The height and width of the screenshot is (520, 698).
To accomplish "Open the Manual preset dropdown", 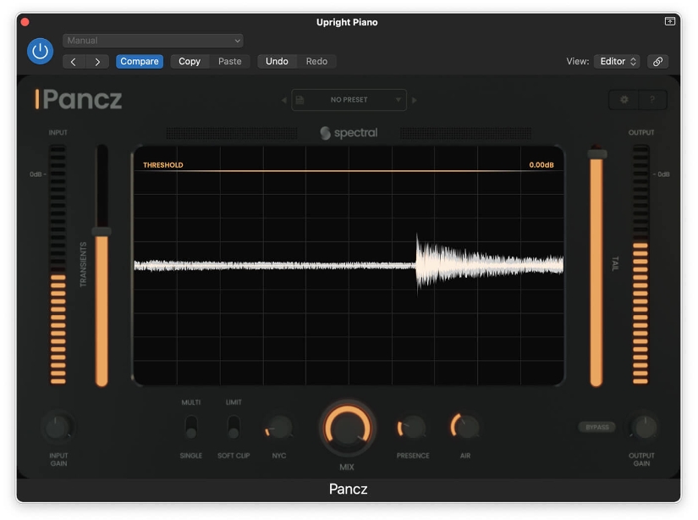I will (152, 41).
